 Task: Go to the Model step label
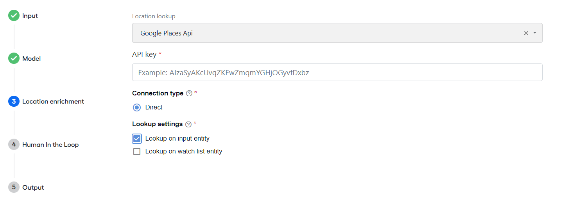(32, 59)
